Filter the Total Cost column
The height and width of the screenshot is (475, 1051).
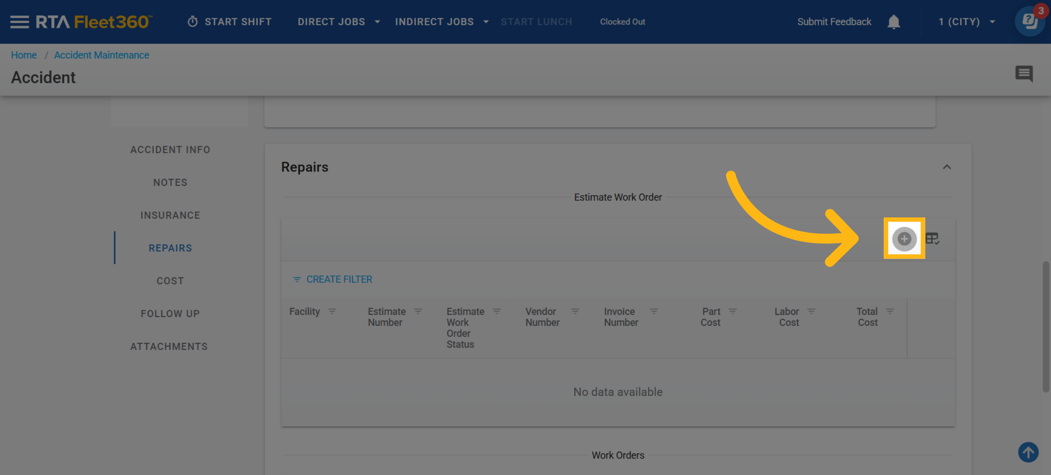pos(890,311)
